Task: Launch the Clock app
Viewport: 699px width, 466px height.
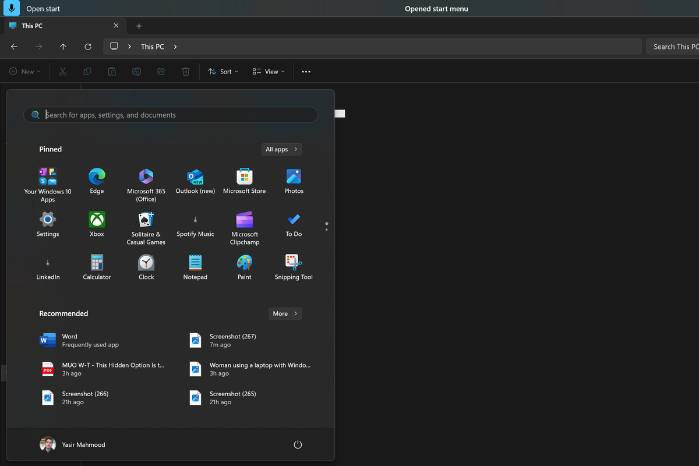Action: tap(146, 267)
